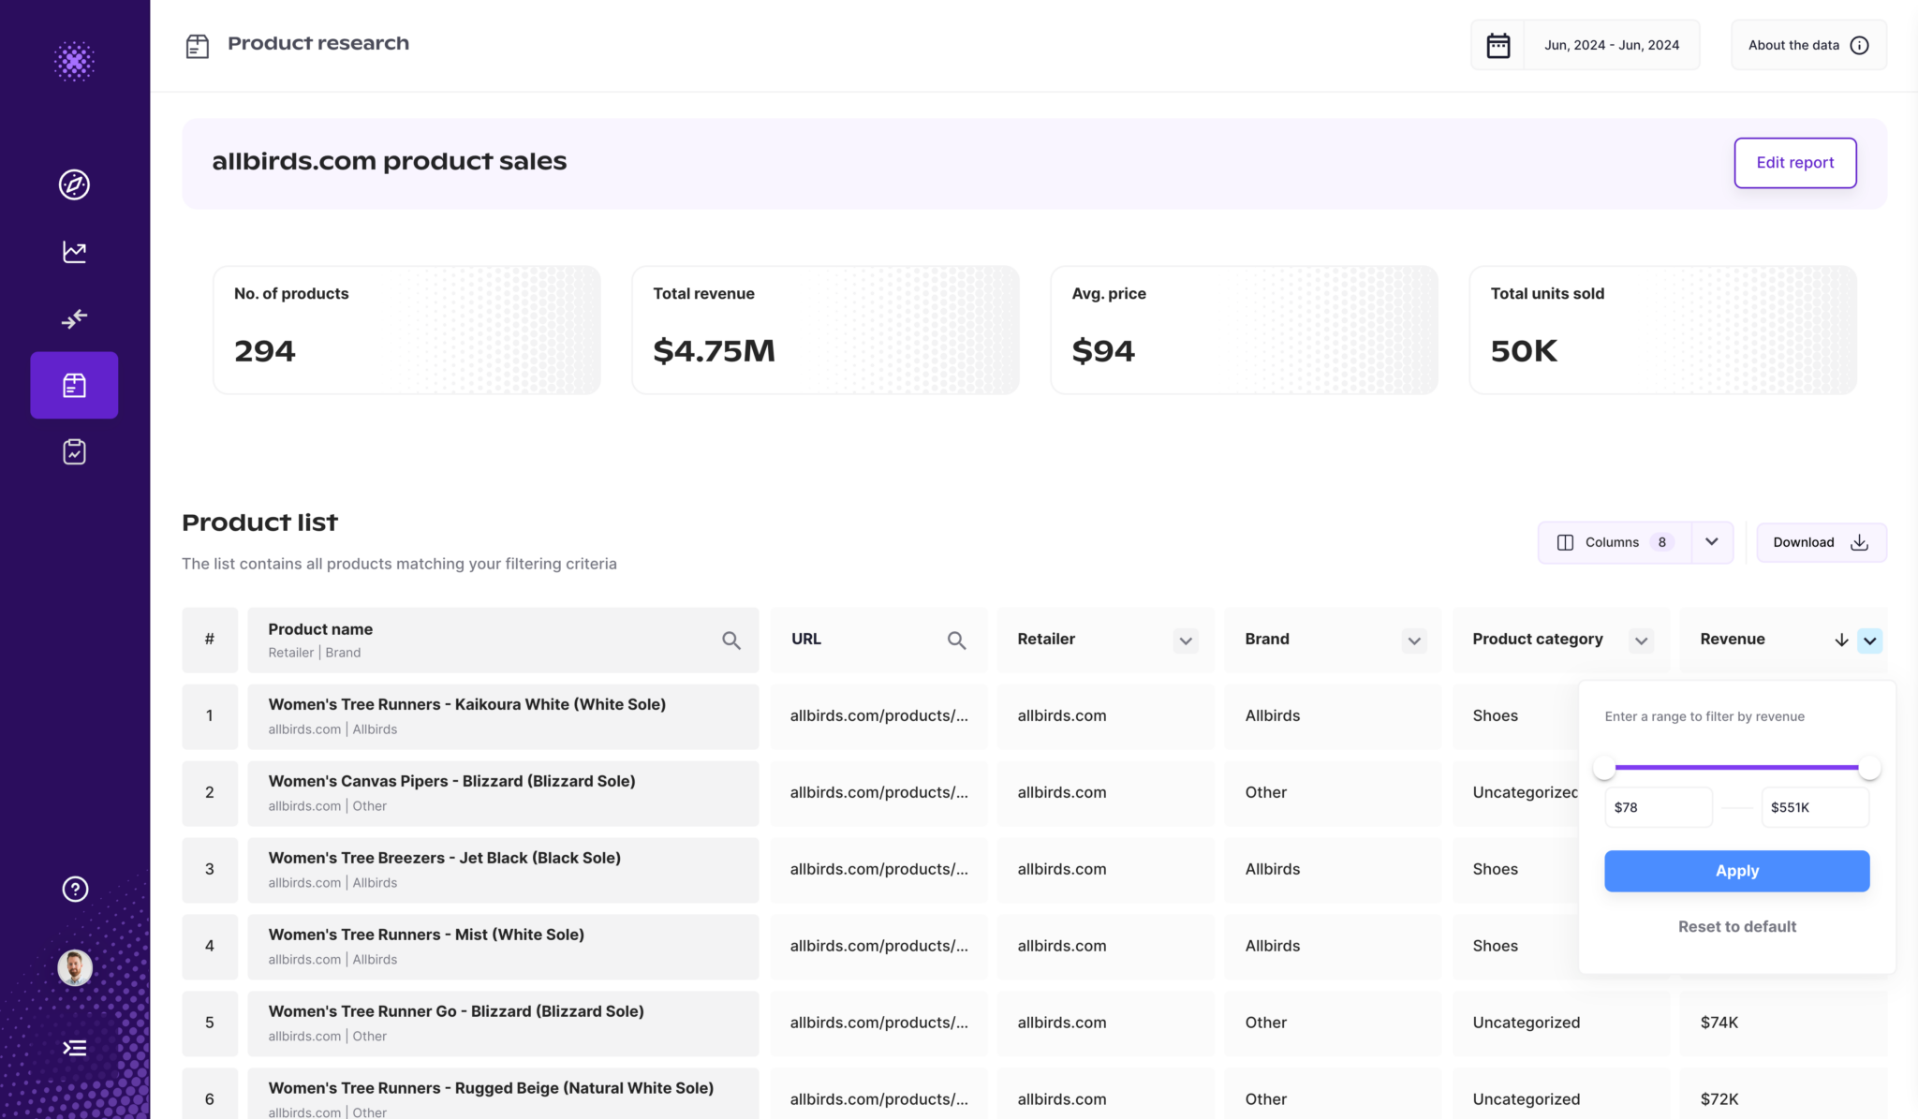Click the minimum revenue $78 field
The height and width of the screenshot is (1119, 1918).
click(1658, 807)
